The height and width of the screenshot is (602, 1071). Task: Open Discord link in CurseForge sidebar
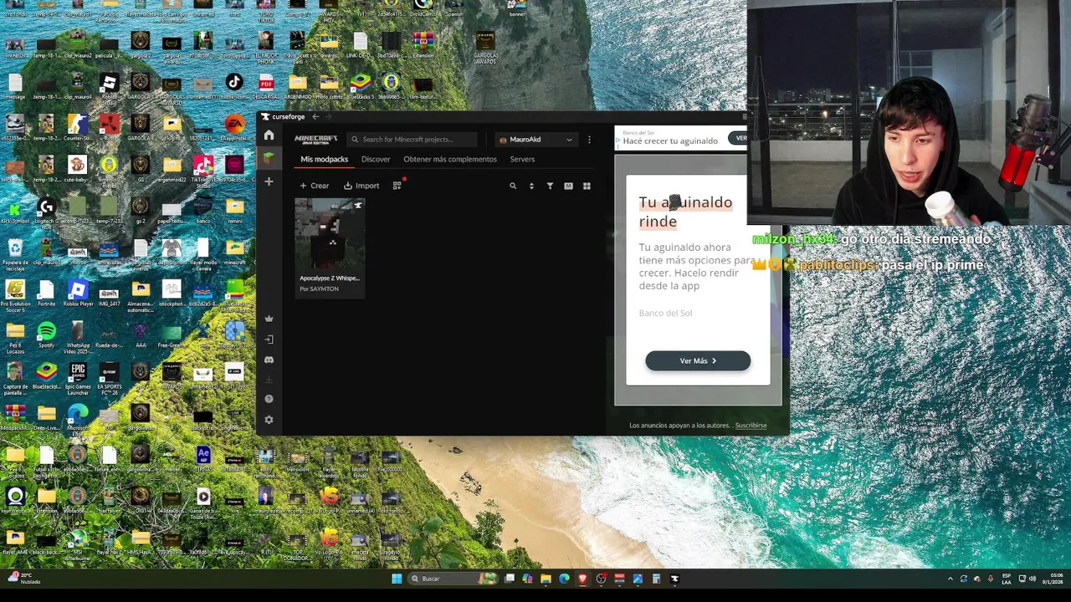269,360
